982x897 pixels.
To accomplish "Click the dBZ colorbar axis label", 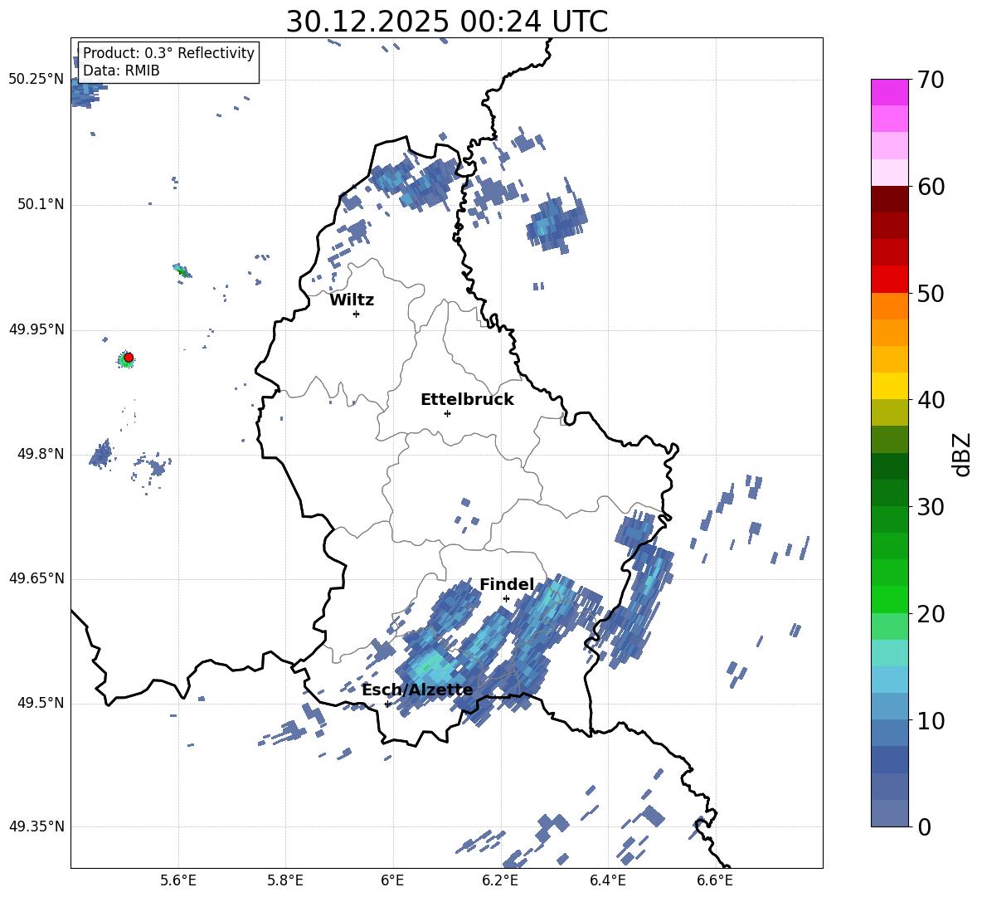I will click(x=961, y=454).
